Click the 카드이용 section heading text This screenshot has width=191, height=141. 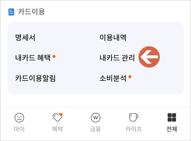pyautogui.click(x=31, y=12)
